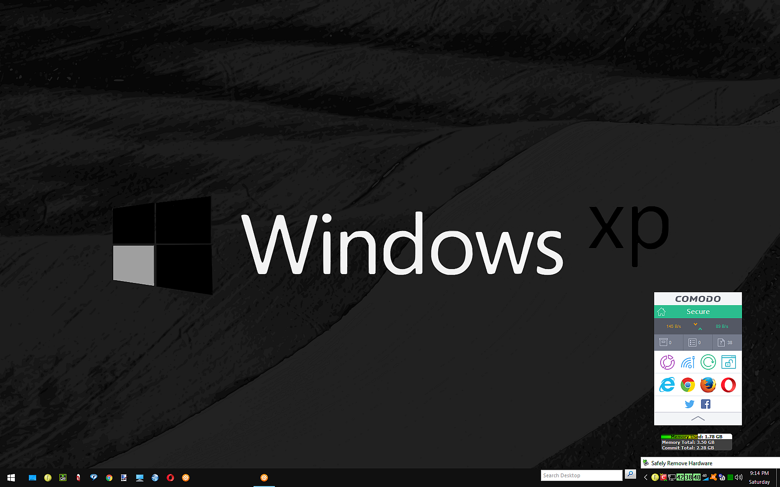
Task: Open the volume speaker tray icon
Action: 739,477
